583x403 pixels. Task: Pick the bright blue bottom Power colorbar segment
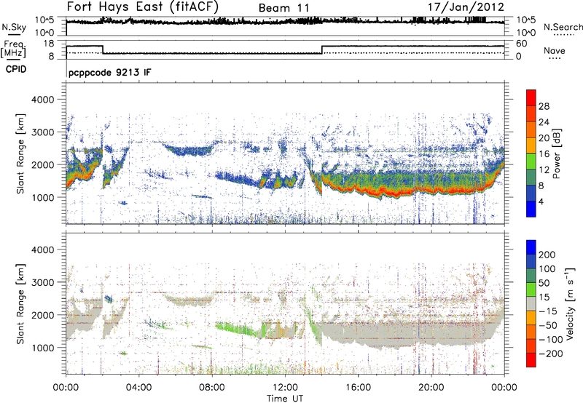(531, 209)
